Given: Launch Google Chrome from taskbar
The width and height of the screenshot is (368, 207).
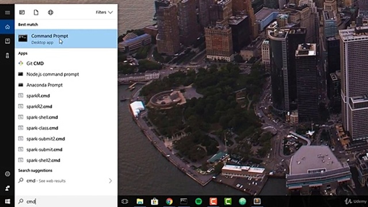Looking at the screenshot, I should click(169, 202).
